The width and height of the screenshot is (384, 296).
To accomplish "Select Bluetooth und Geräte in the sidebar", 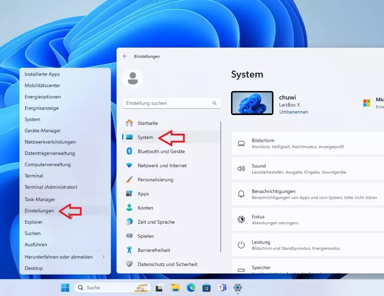I will point(161,151).
